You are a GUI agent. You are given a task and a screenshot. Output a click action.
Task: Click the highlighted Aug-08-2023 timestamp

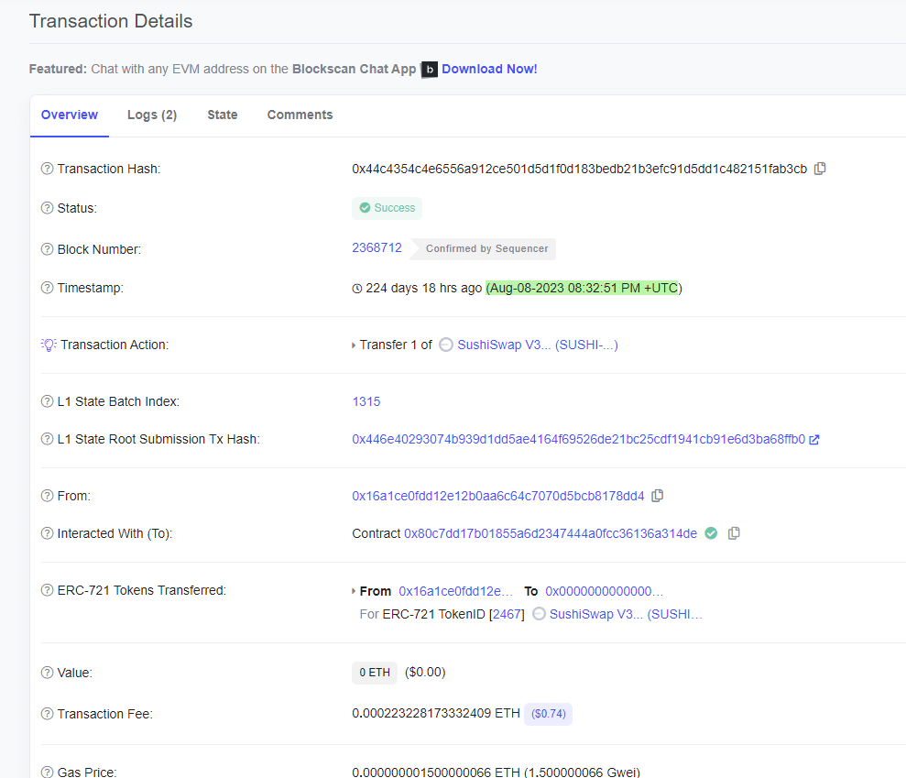(583, 288)
